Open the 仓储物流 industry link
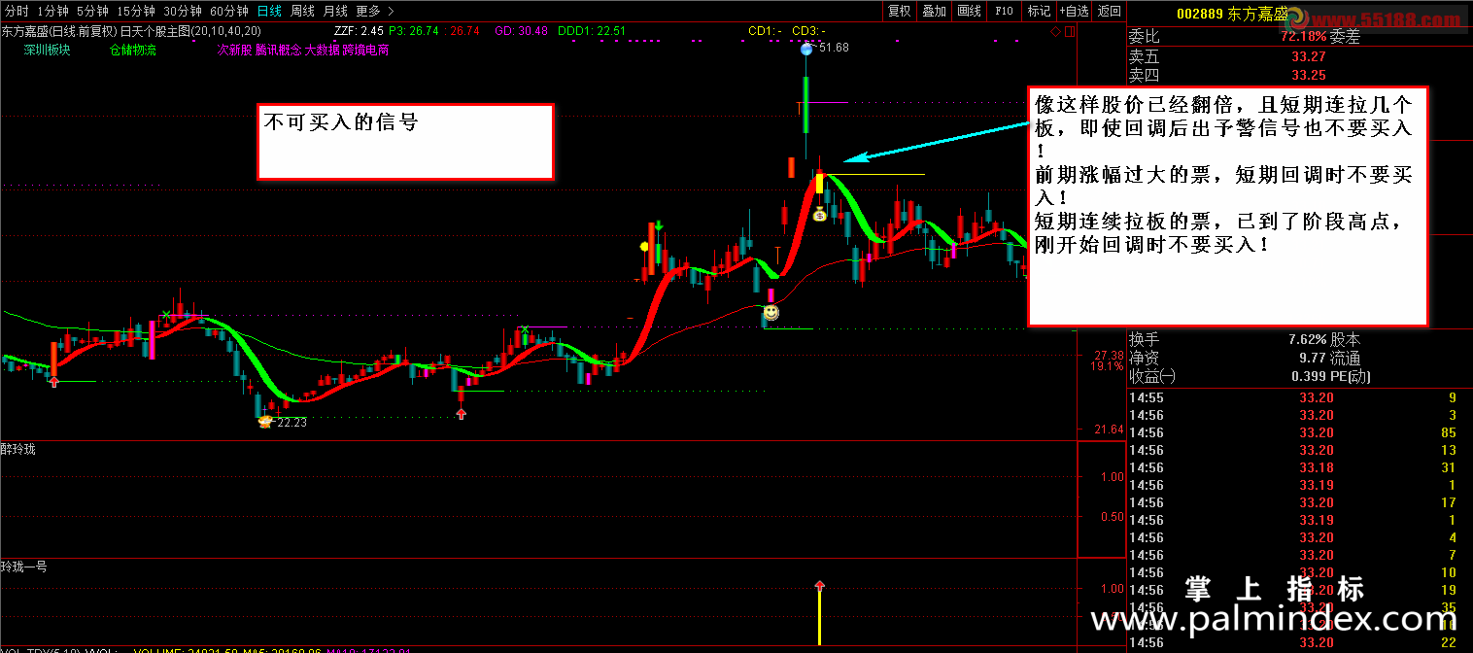The width and height of the screenshot is (1473, 653). (133, 50)
